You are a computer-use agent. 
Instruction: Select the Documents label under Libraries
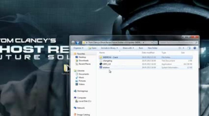point(84,74)
